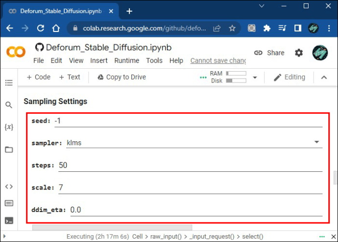Image resolution: width=338 pixels, height=242 pixels.
Task: Open the sampler klms dropdown
Action: click(x=194, y=143)
